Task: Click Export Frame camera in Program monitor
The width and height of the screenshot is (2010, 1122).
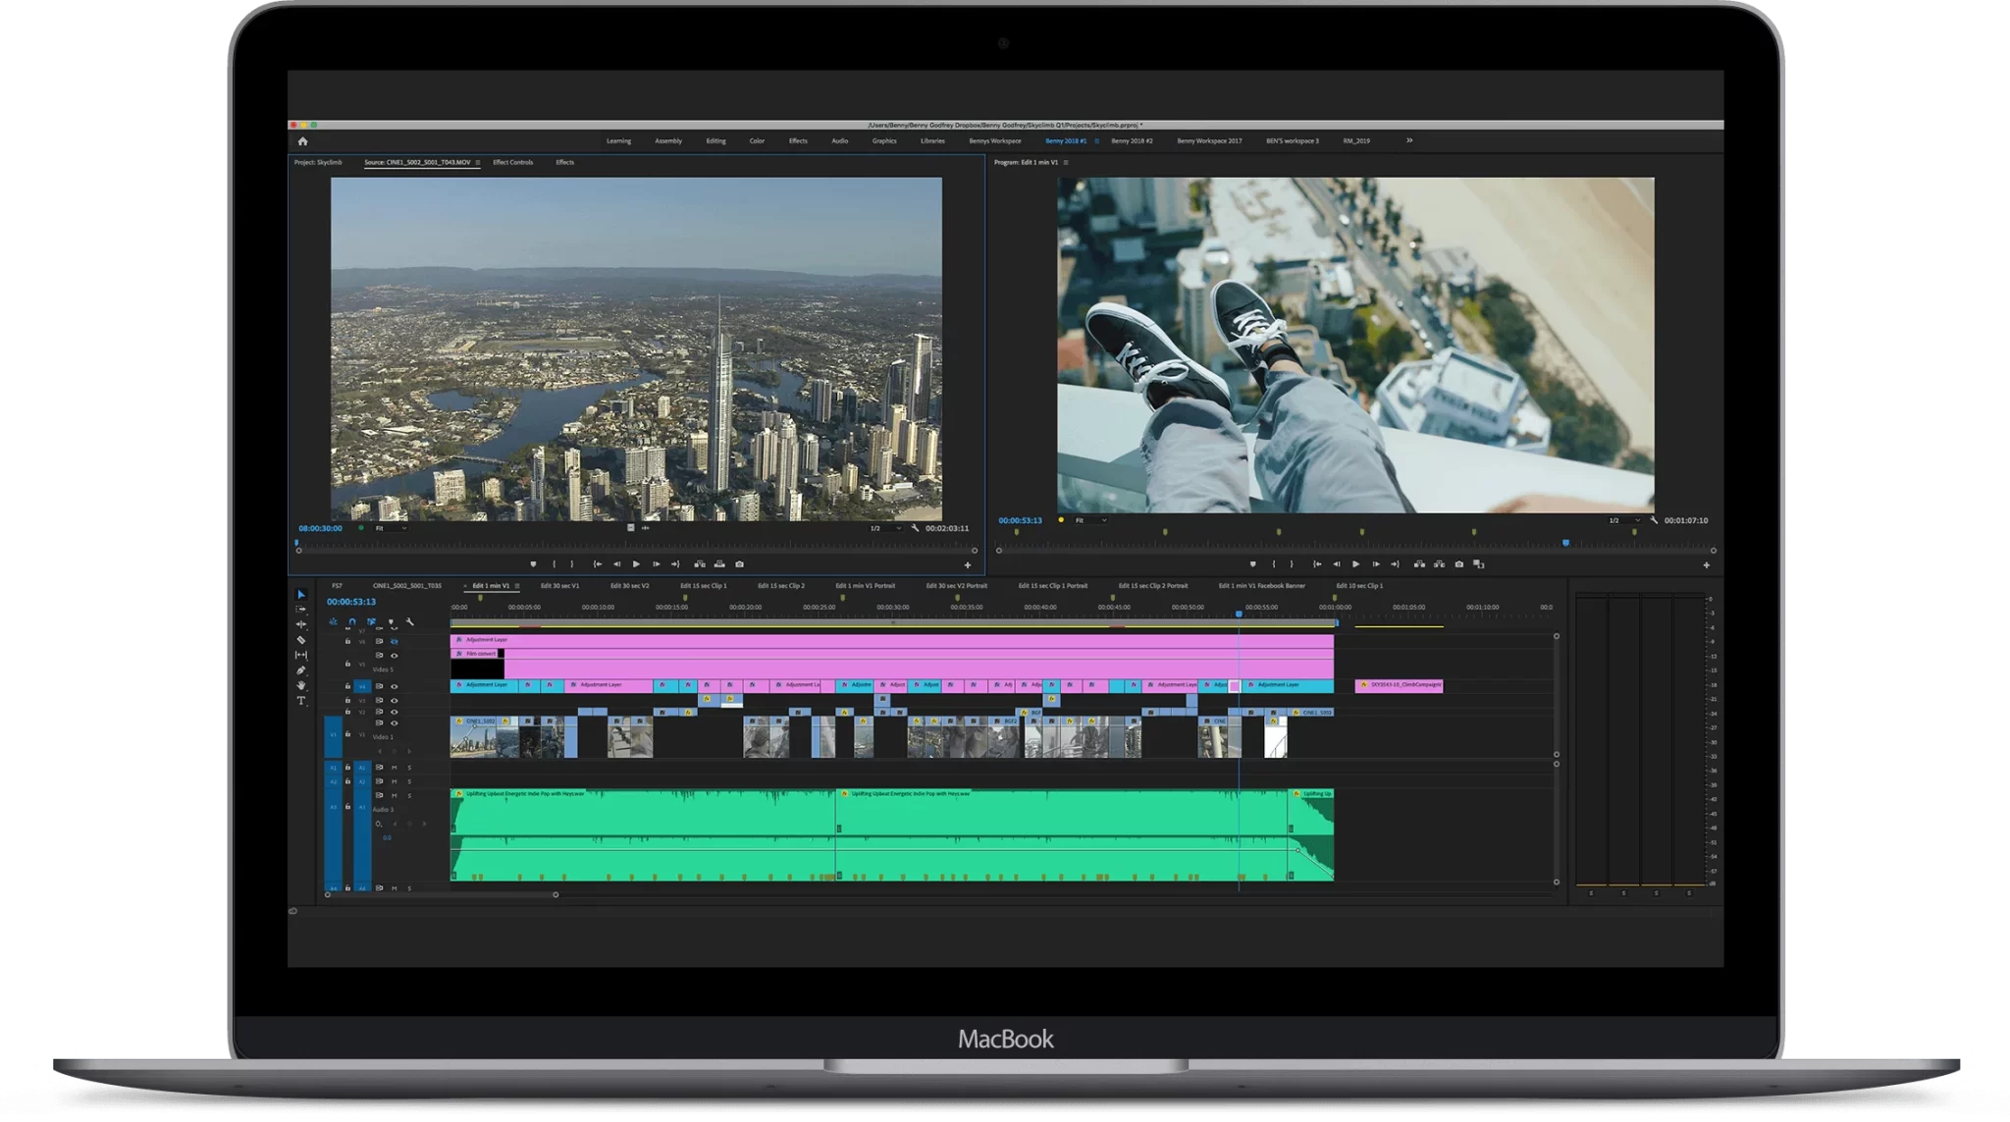Action: coord(1458,564)
